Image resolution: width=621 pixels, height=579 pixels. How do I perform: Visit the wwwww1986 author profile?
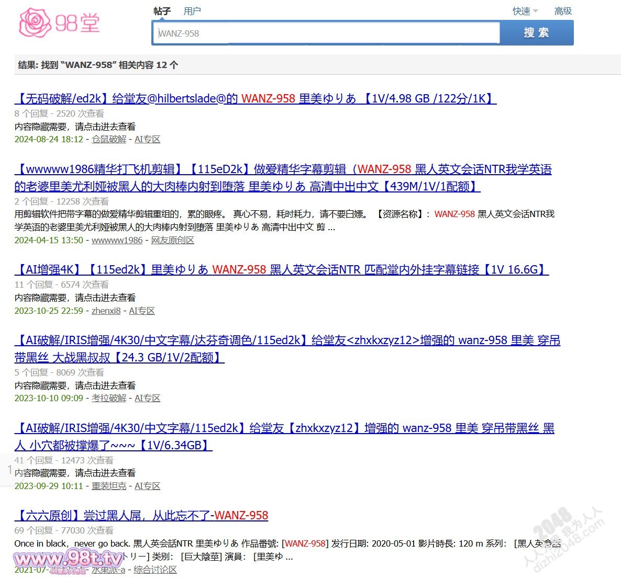click(117, 240)
